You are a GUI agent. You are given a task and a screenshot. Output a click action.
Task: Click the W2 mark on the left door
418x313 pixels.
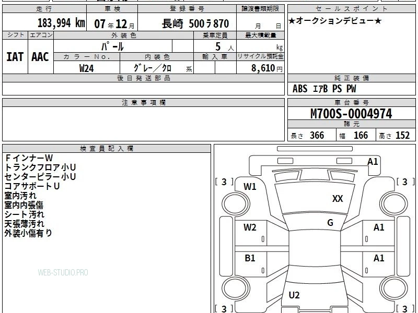[250, 227]
